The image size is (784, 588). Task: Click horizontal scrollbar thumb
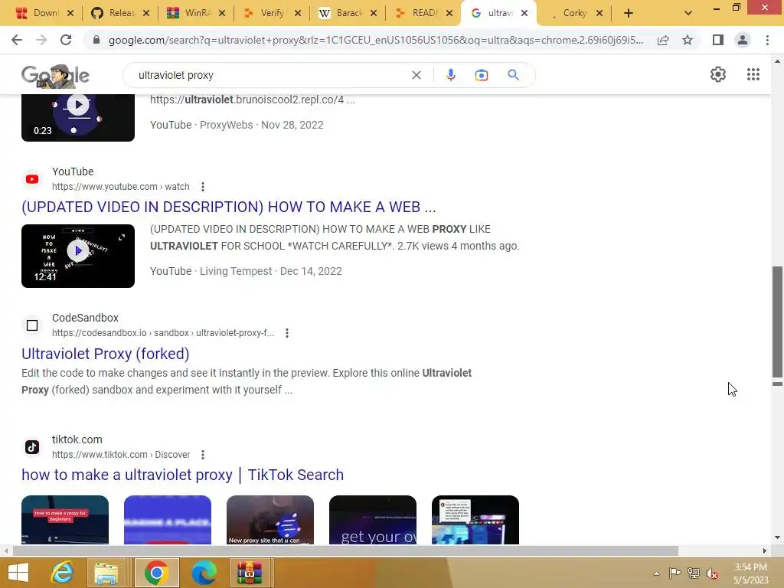tap(345, 551)
